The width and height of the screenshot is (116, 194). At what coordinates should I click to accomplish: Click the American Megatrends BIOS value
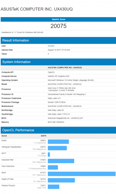65,118
